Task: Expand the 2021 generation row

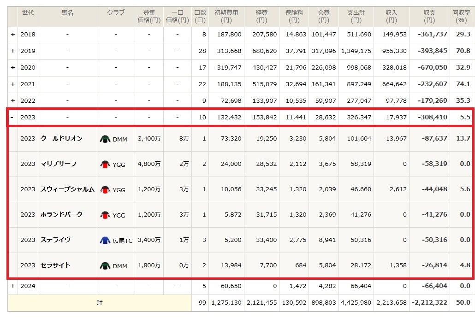Action: (13, 84)
